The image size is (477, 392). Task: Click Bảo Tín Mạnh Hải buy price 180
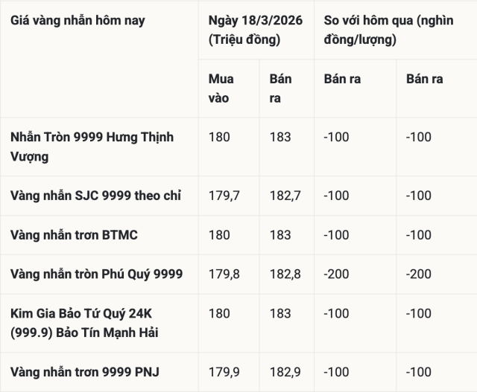pos(220,314)
